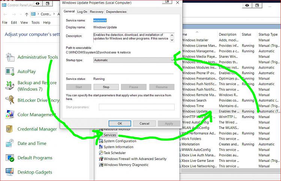Select Xbox Live Networking service row
The height and width of the screenshot is (181, 281).
point(230,166)
